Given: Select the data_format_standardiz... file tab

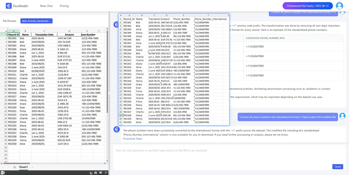Looking at the screenshot, I should (36, 21).
